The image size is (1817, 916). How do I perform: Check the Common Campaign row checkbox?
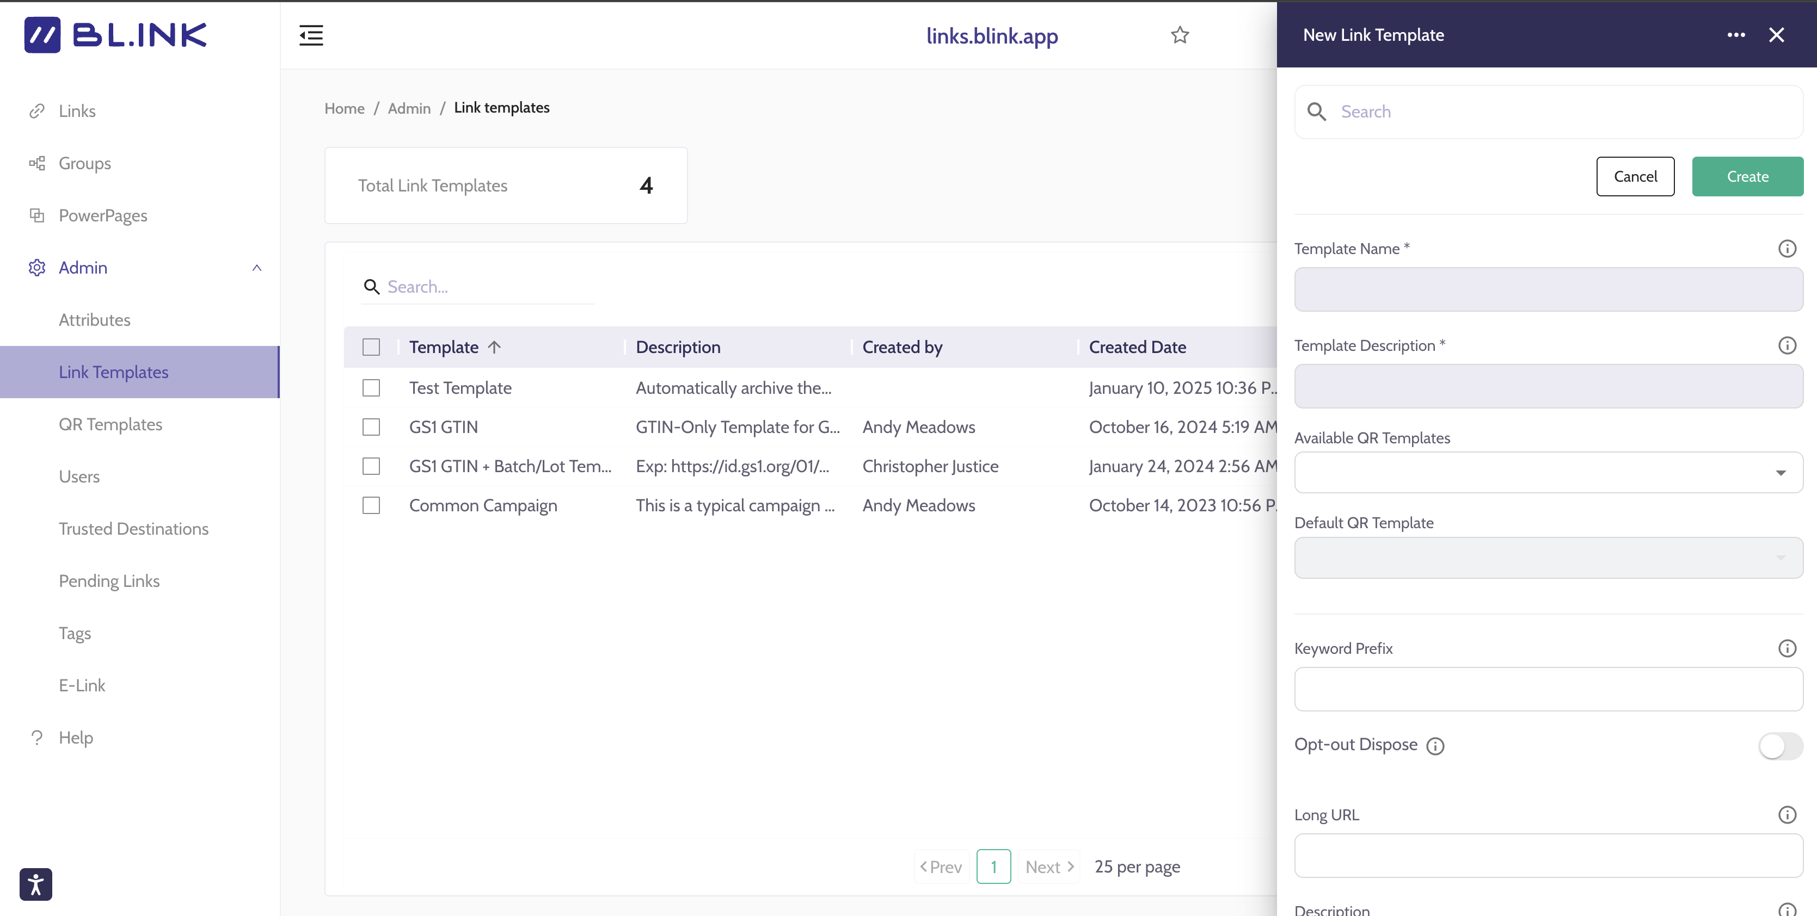pyautogui.click(x=371, y=506)
